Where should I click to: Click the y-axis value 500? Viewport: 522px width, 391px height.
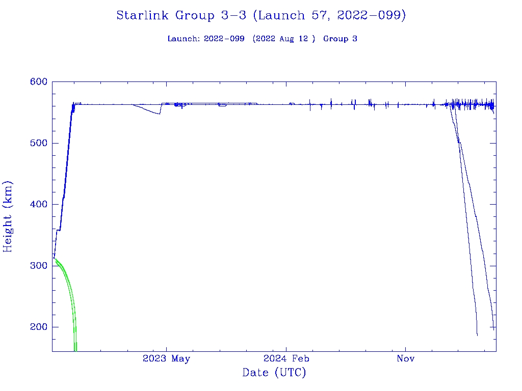pos(39,143)
